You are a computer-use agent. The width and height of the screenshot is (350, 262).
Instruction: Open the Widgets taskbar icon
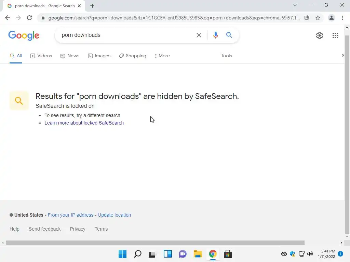tap(167, 254)
